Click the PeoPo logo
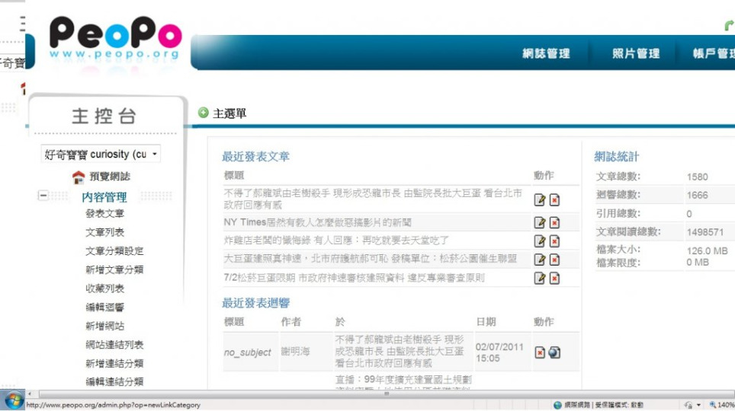This screenshot has width=735, height=411. pyautogui.click(x=115, y=38)
